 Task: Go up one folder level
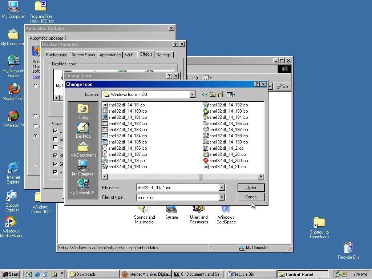tap(213, 94)
